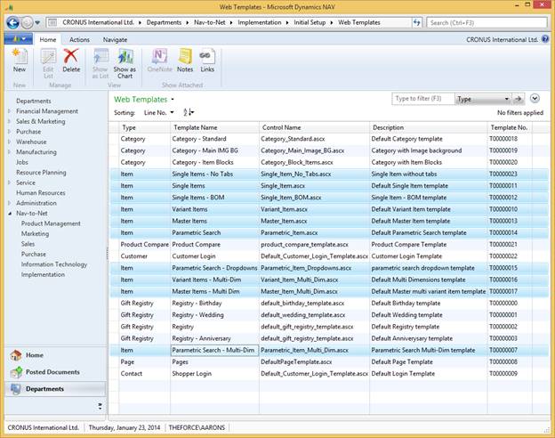Toggle the sort order A-Z icon
This screenshot has height=438, width=555.
point(189,112)
